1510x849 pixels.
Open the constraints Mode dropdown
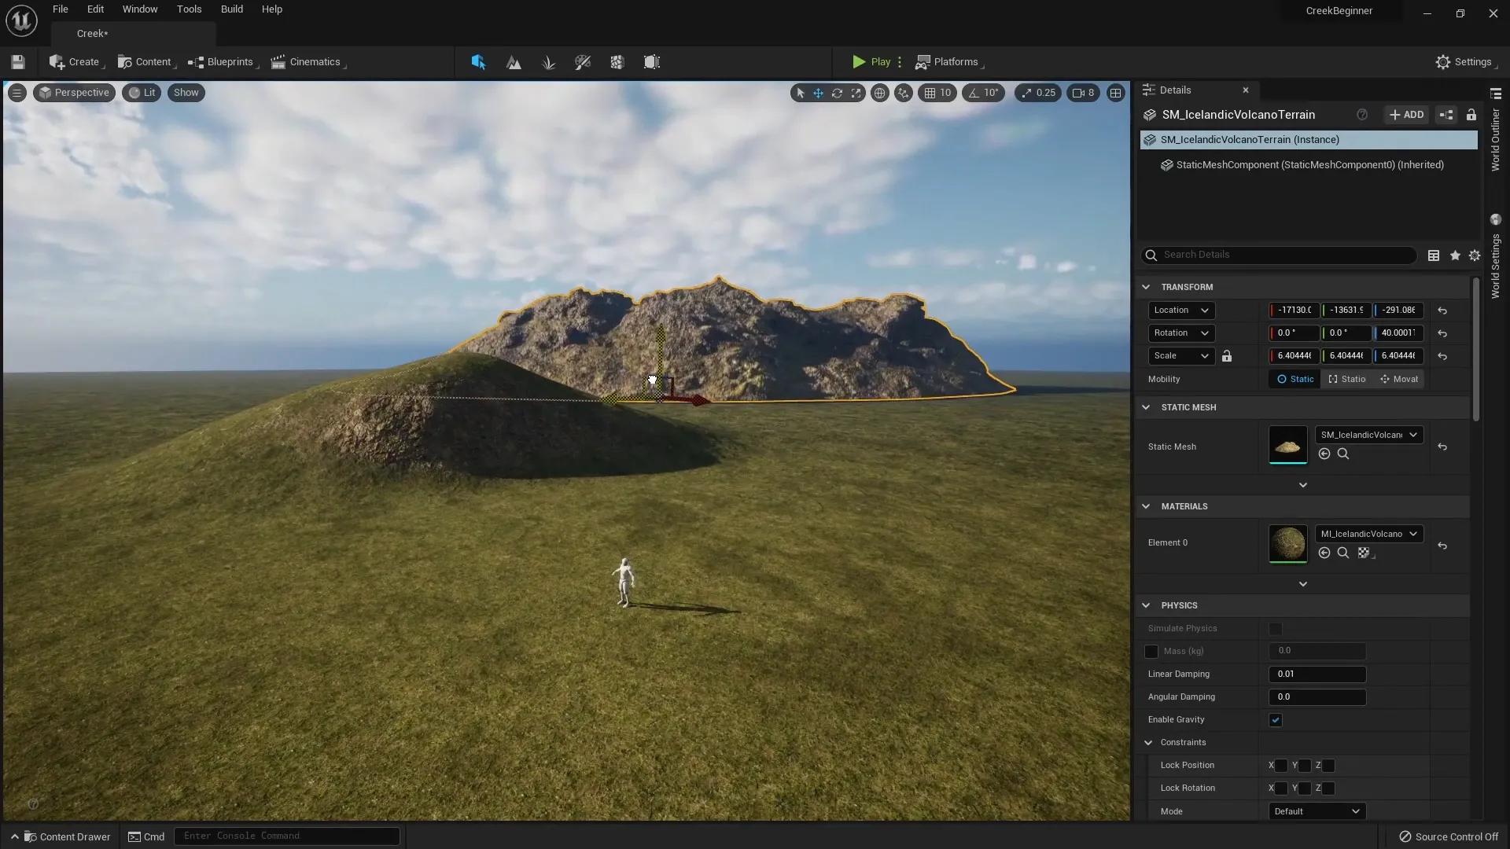tap(1317, 811)
